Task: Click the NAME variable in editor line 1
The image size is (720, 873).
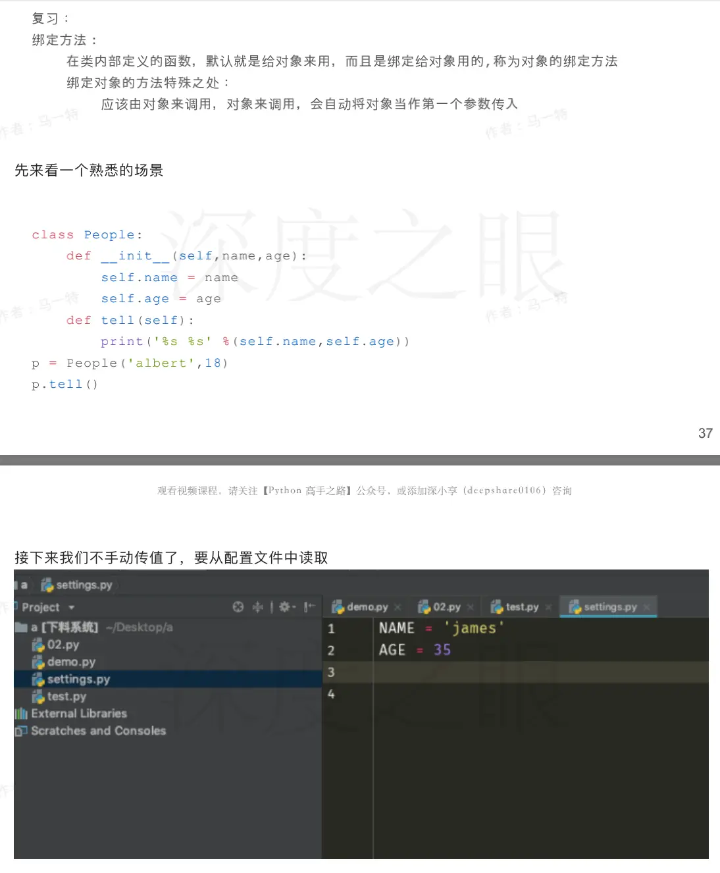Action: click(396, 628)
